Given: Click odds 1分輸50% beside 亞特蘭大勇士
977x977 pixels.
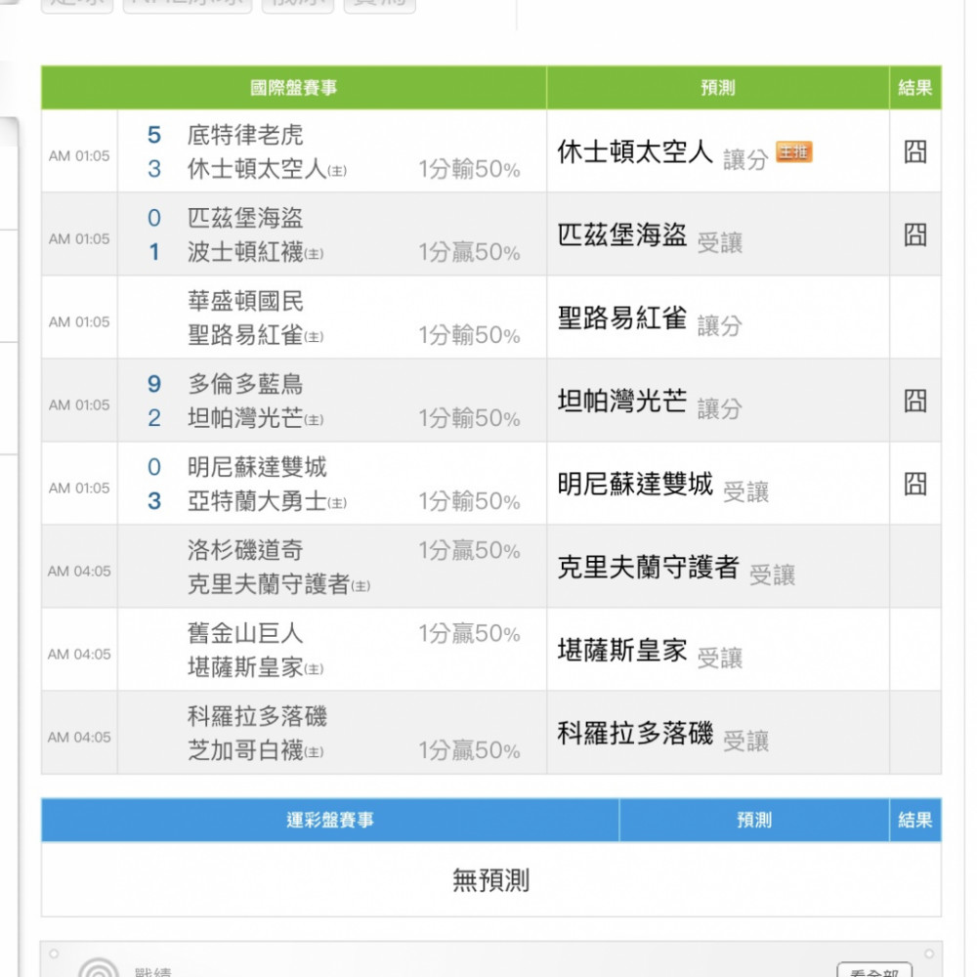Looking at the screenshot, I should [469, 501].
